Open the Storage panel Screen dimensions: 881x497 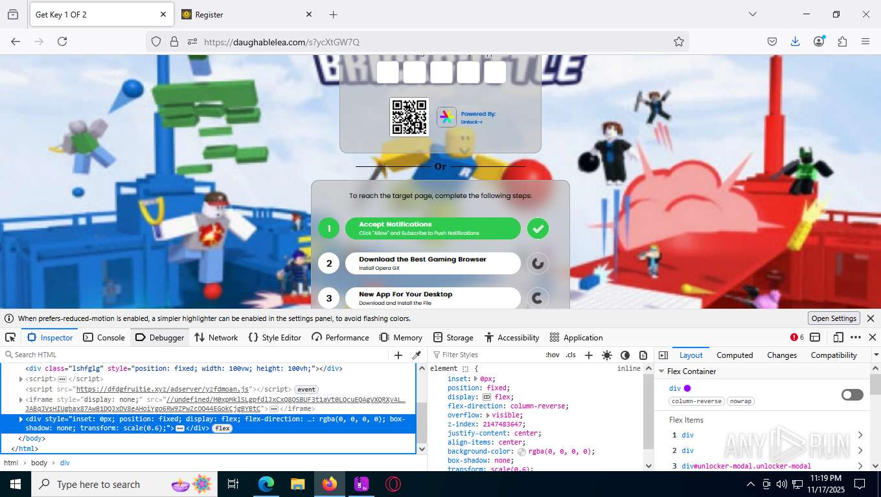point(453,337)
